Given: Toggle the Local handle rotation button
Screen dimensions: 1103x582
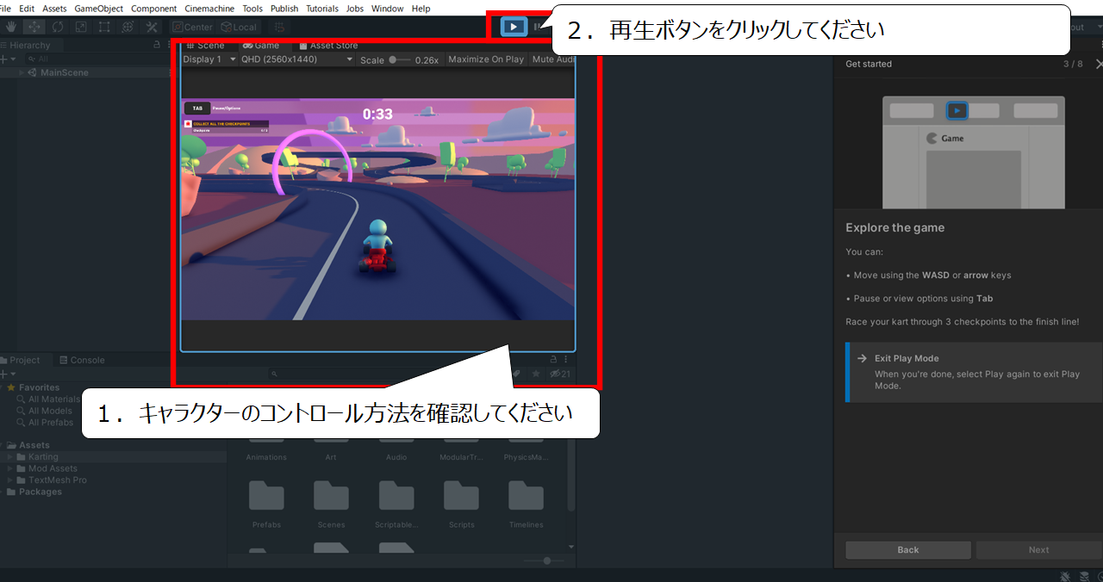Looking at the screenshot, I should 239,28.
